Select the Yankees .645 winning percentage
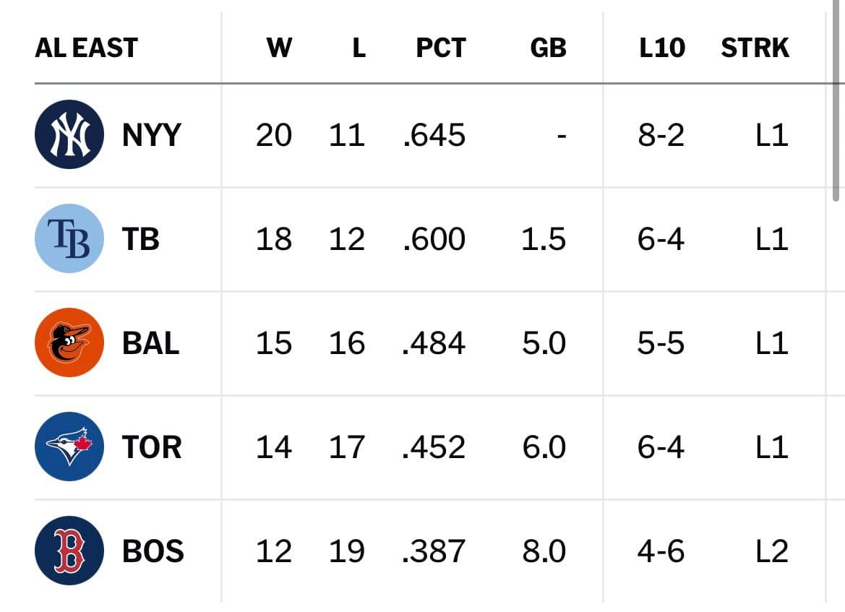The height and width of the screenshot is (612, 845). [x=434, y=135]
